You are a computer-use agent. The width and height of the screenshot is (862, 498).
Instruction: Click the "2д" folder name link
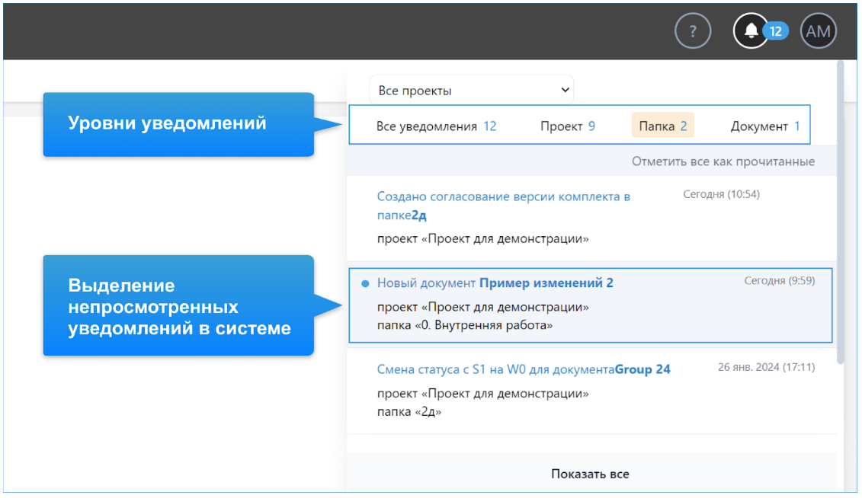418,215
